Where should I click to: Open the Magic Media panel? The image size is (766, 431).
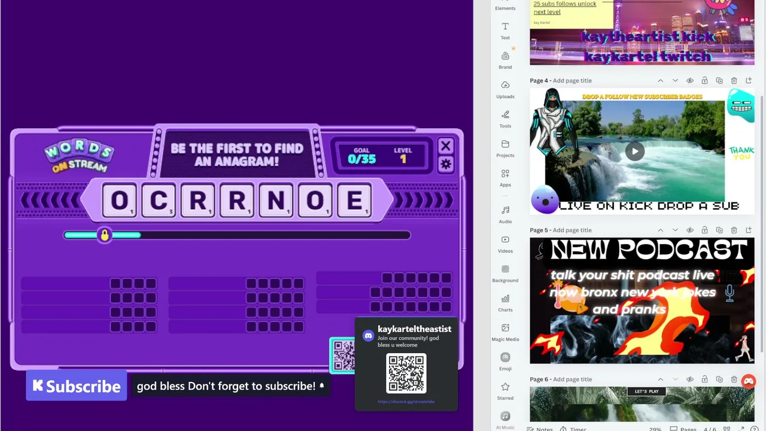point(505,332)
